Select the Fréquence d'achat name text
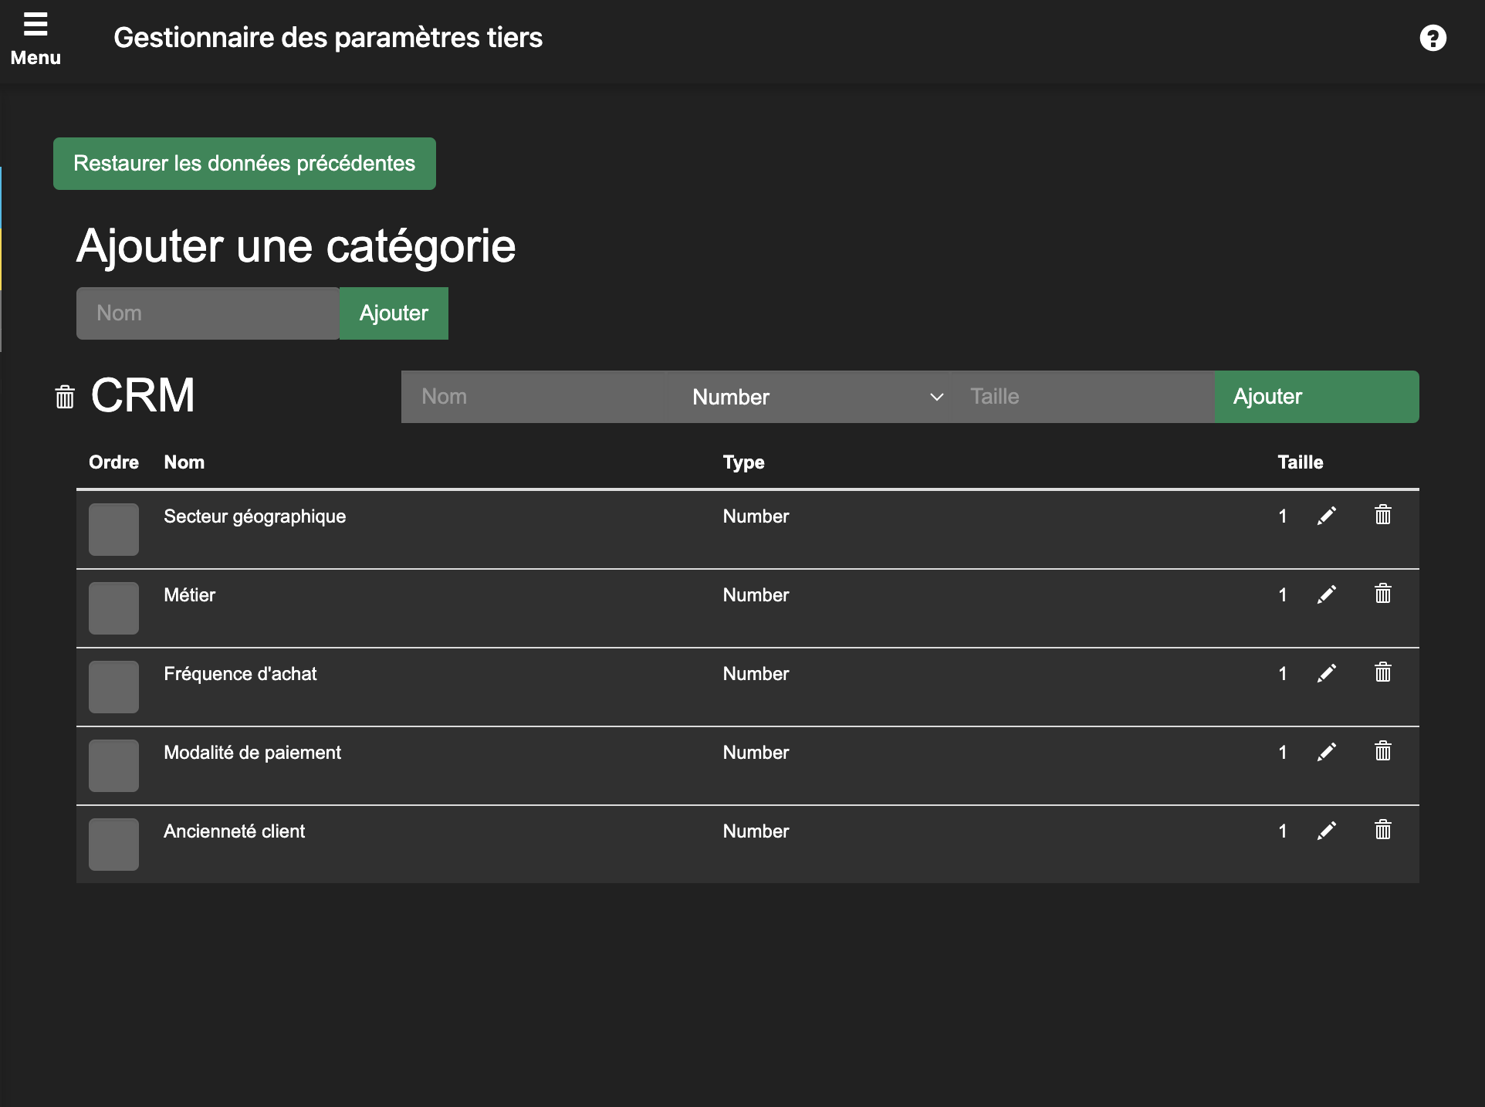 coord(240,674)
